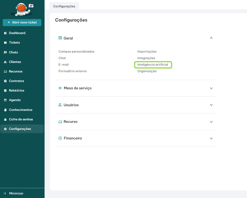This screenshot has width=247, height=198.
Task: Open the Campos personalizados link
Action: [x=76, y=51]
